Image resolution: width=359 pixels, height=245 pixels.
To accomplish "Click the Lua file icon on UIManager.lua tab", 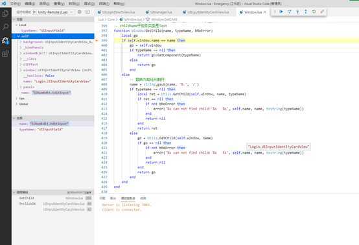I will tap(148, 12).
